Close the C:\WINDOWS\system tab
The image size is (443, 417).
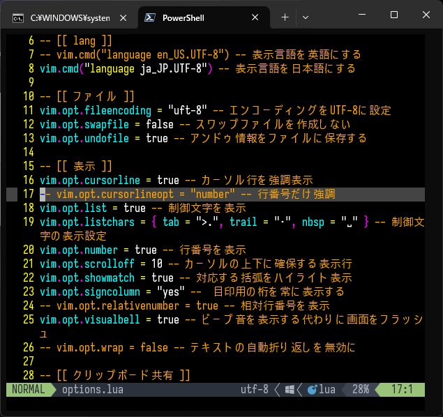click(123, 17)
